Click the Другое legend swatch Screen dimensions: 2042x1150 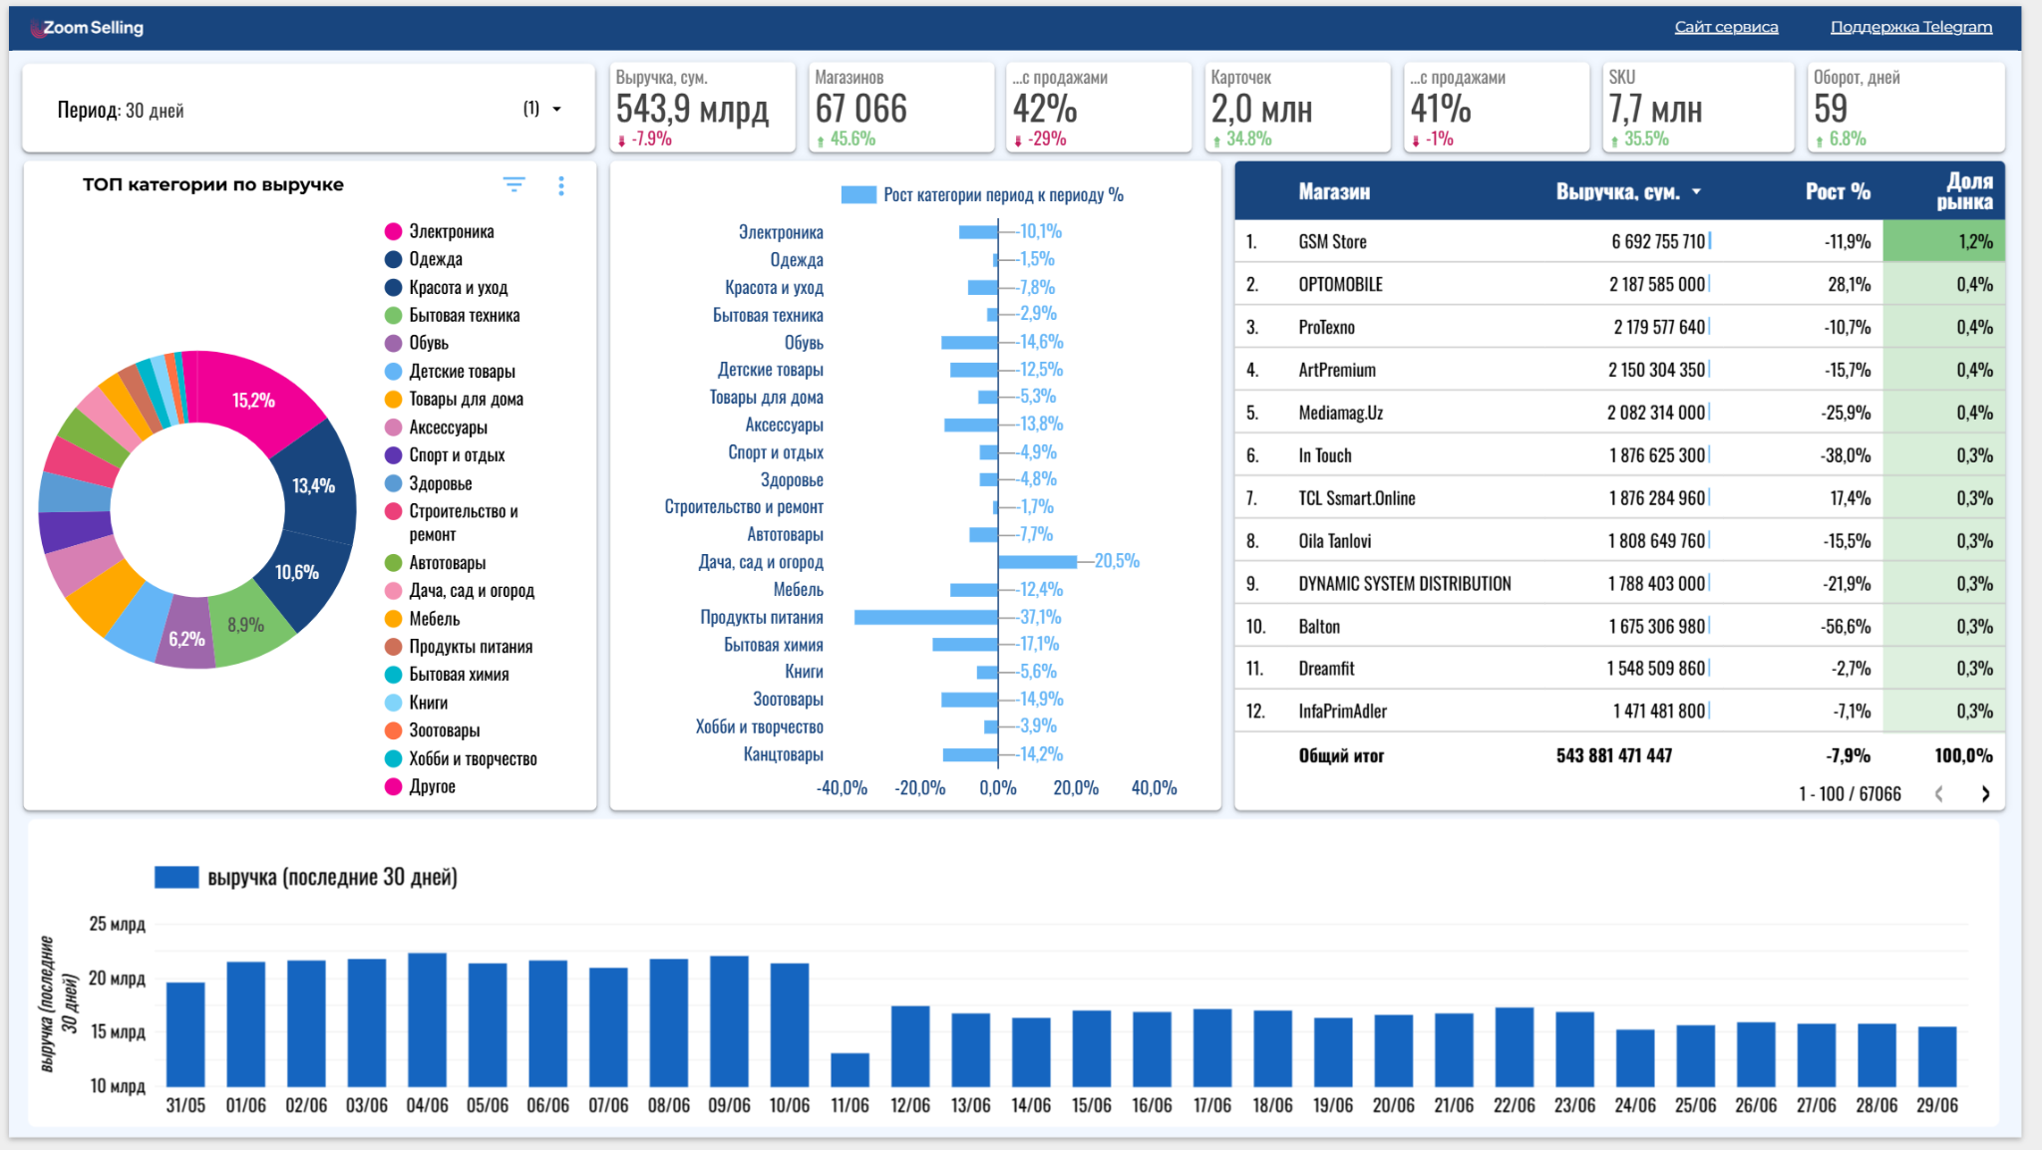[x=393, y=786]
